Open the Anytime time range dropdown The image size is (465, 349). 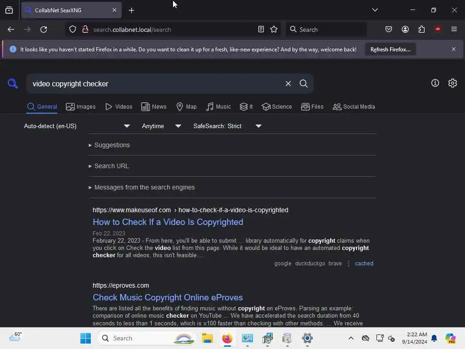(x=162, y=126)
